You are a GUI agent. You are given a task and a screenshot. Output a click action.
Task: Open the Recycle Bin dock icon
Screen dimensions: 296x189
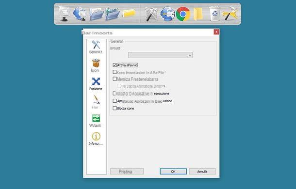214,14
